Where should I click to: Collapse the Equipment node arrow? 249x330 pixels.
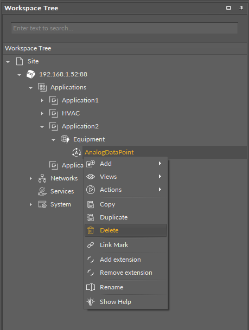coord(54,140)
